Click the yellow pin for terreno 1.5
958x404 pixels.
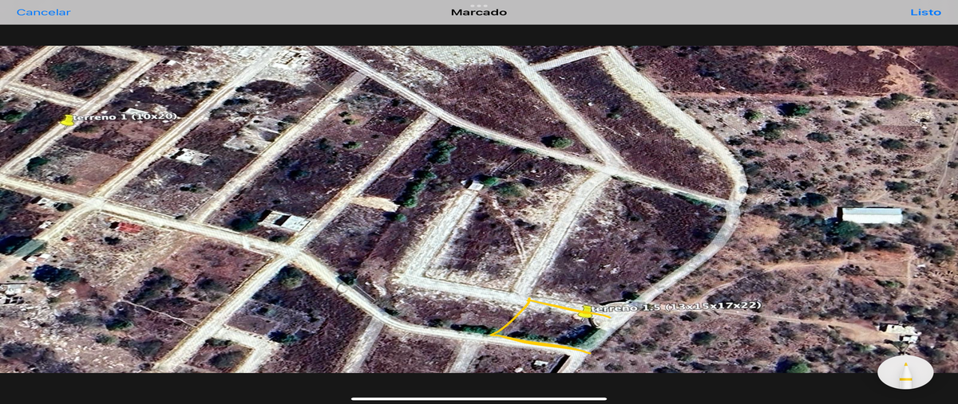click(x=586, y=312)
